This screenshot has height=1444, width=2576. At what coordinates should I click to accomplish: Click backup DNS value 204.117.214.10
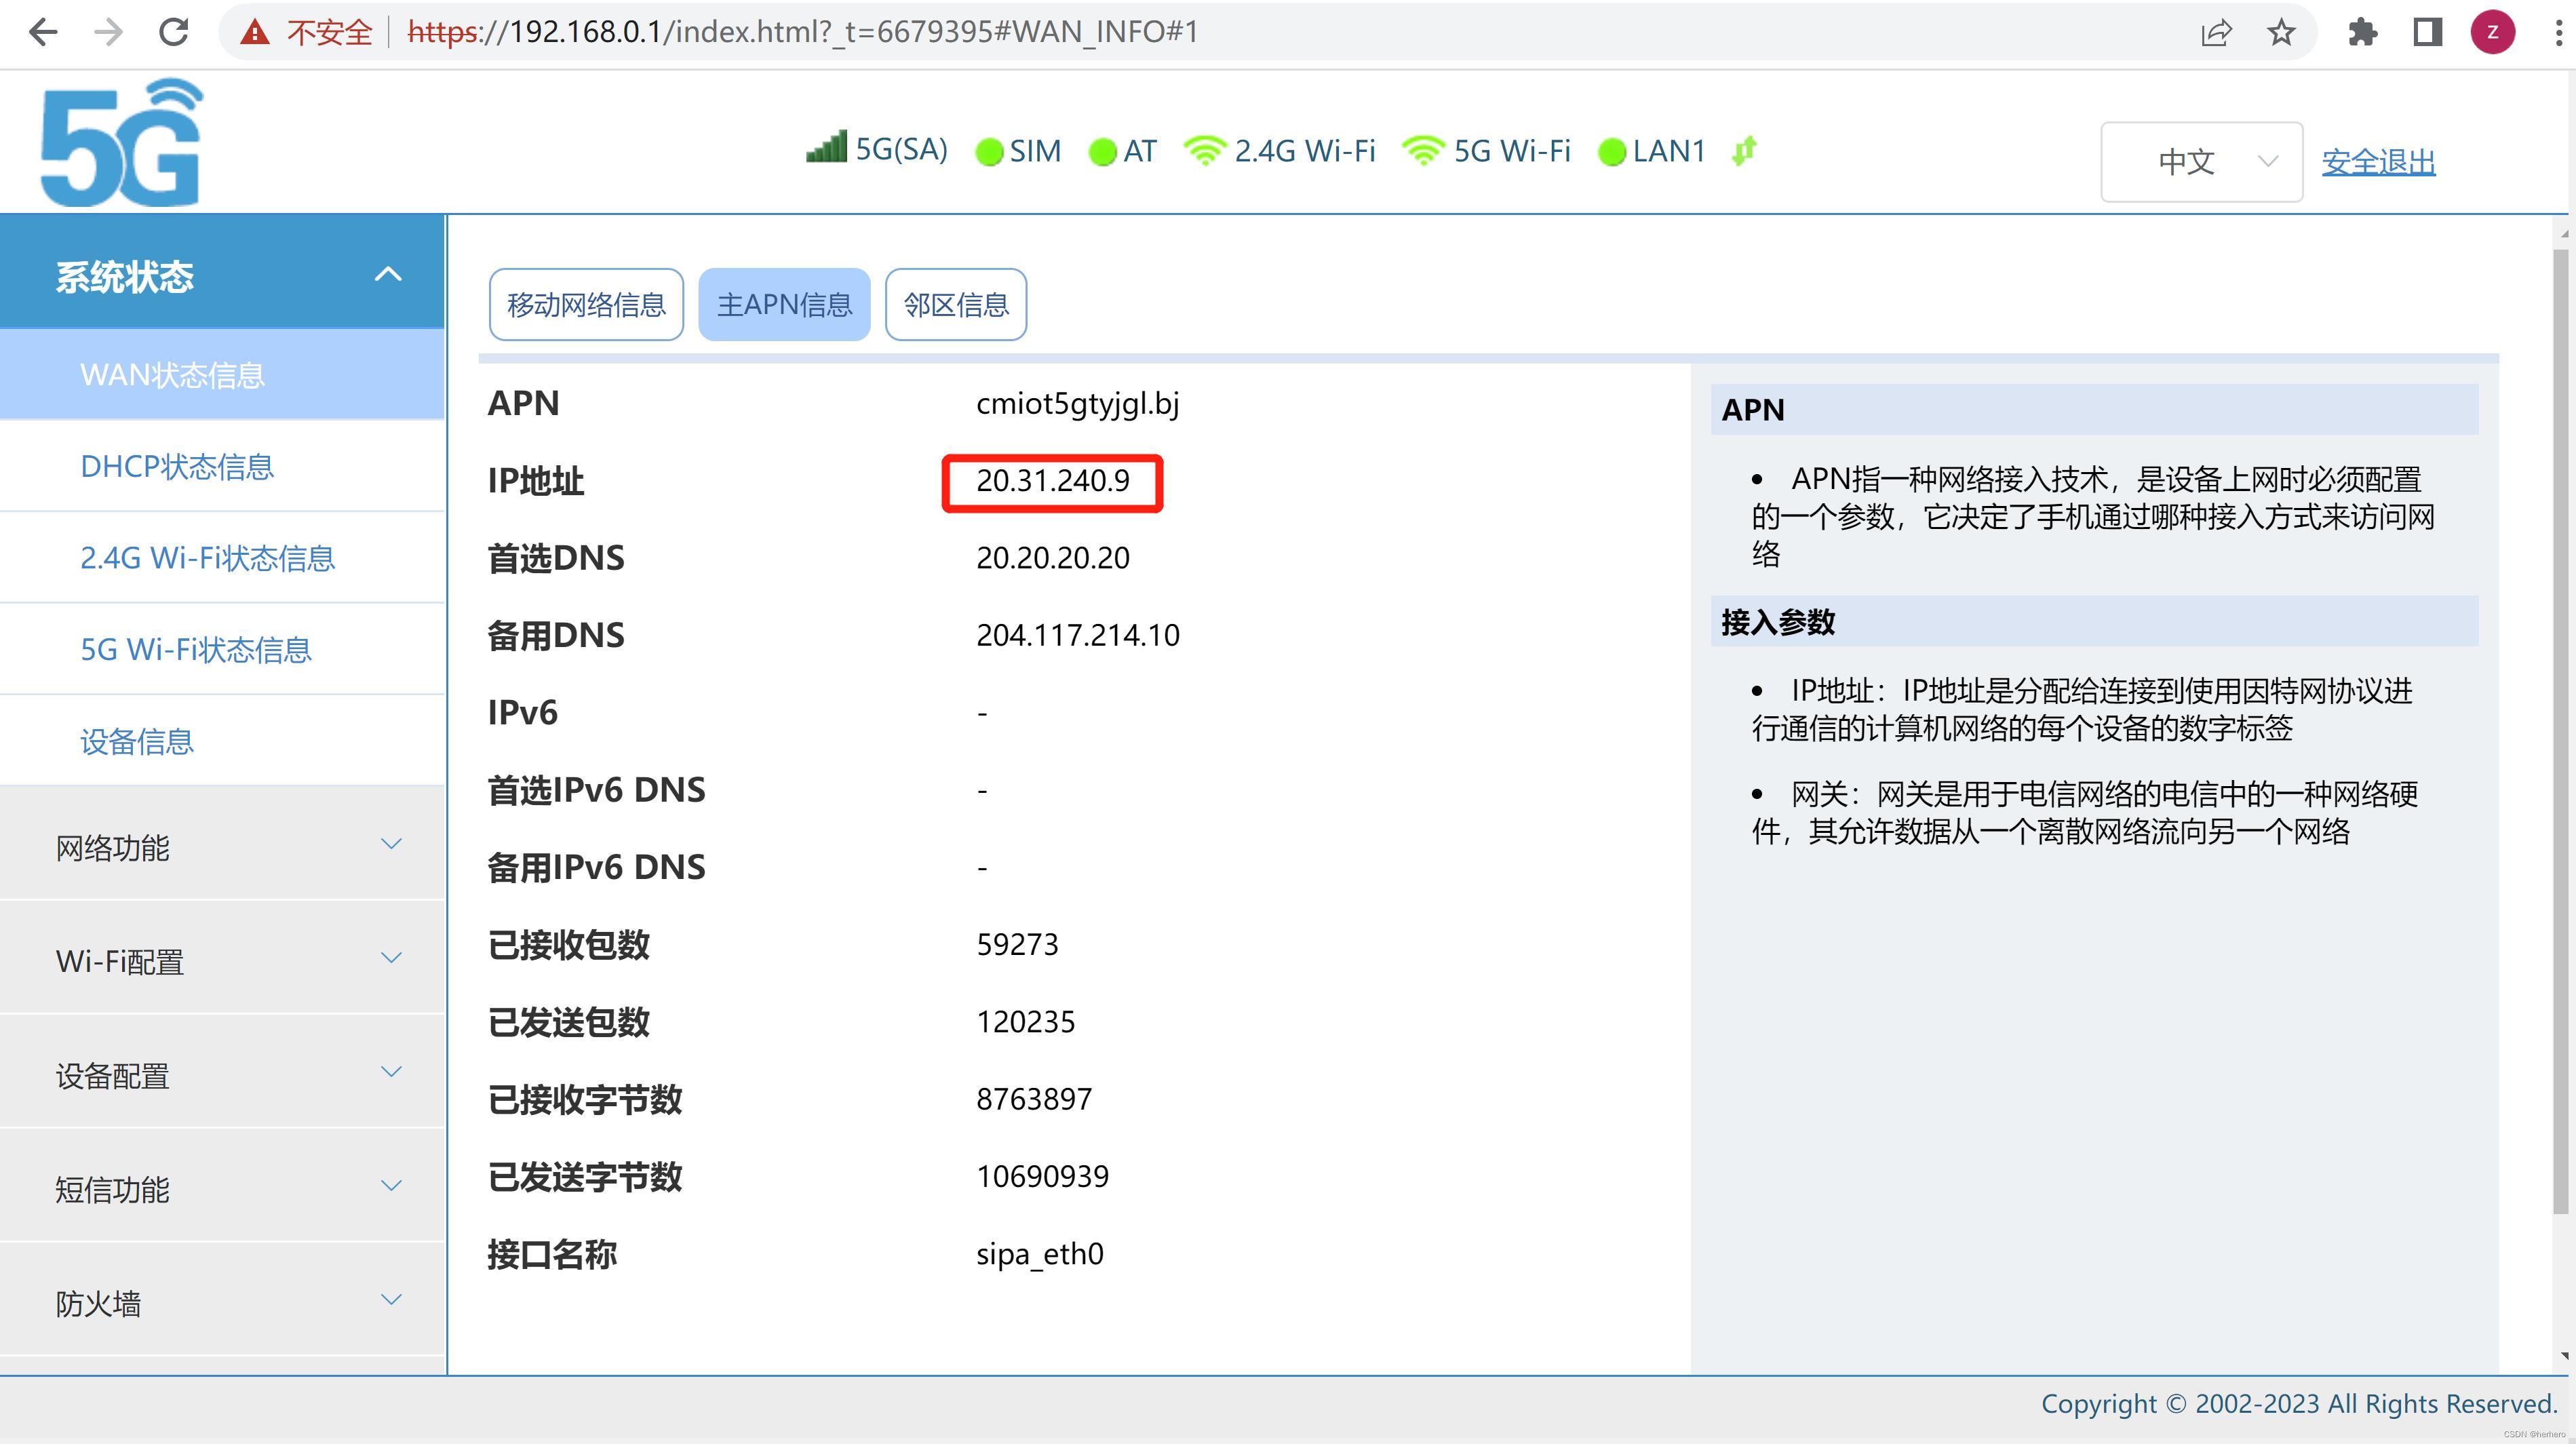[1077, 635]
